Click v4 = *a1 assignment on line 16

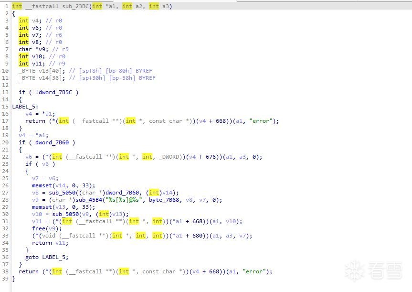click(40, 114)
